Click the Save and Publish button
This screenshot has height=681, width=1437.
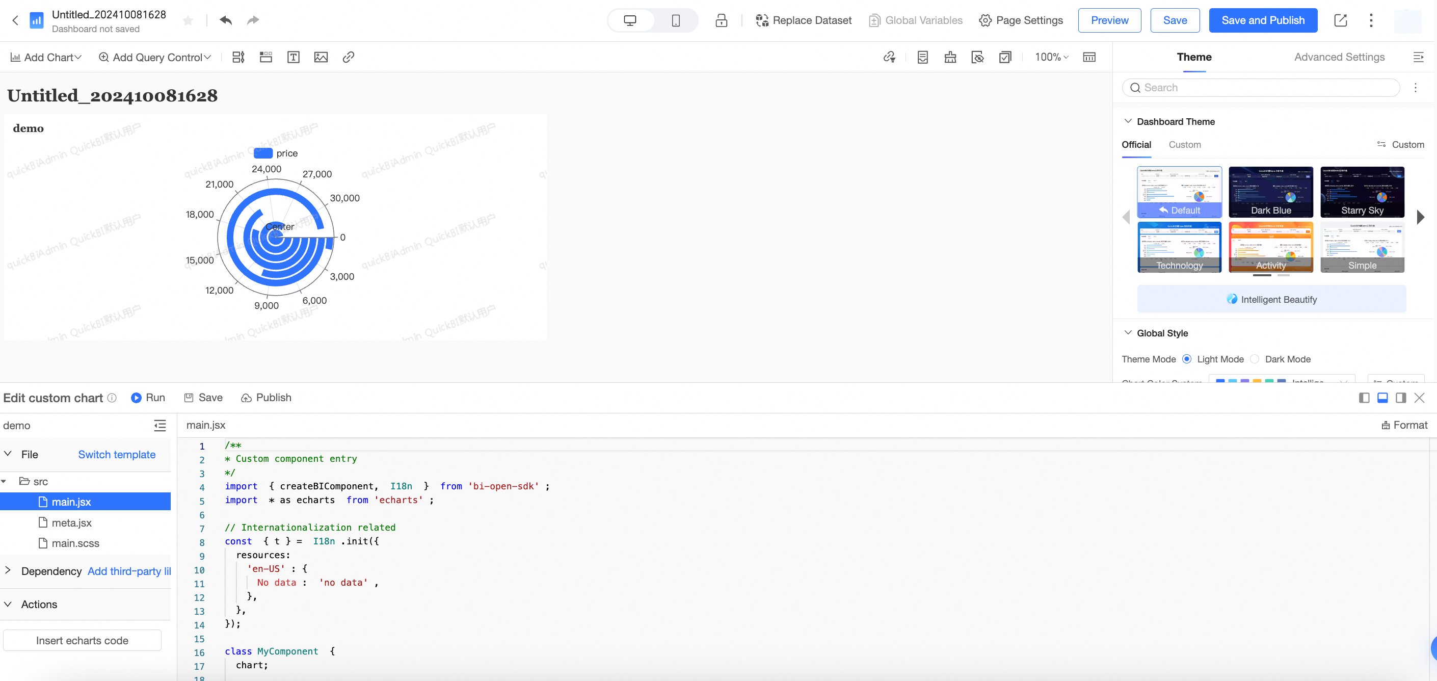(x=1262, y=20)
